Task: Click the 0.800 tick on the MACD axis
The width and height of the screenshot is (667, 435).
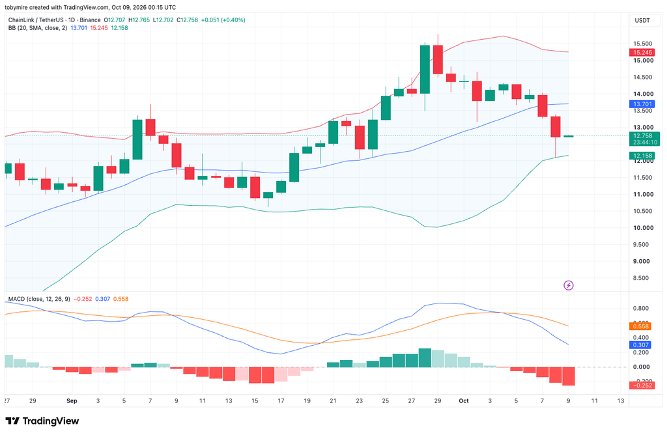Action: [x=641, y=308]
